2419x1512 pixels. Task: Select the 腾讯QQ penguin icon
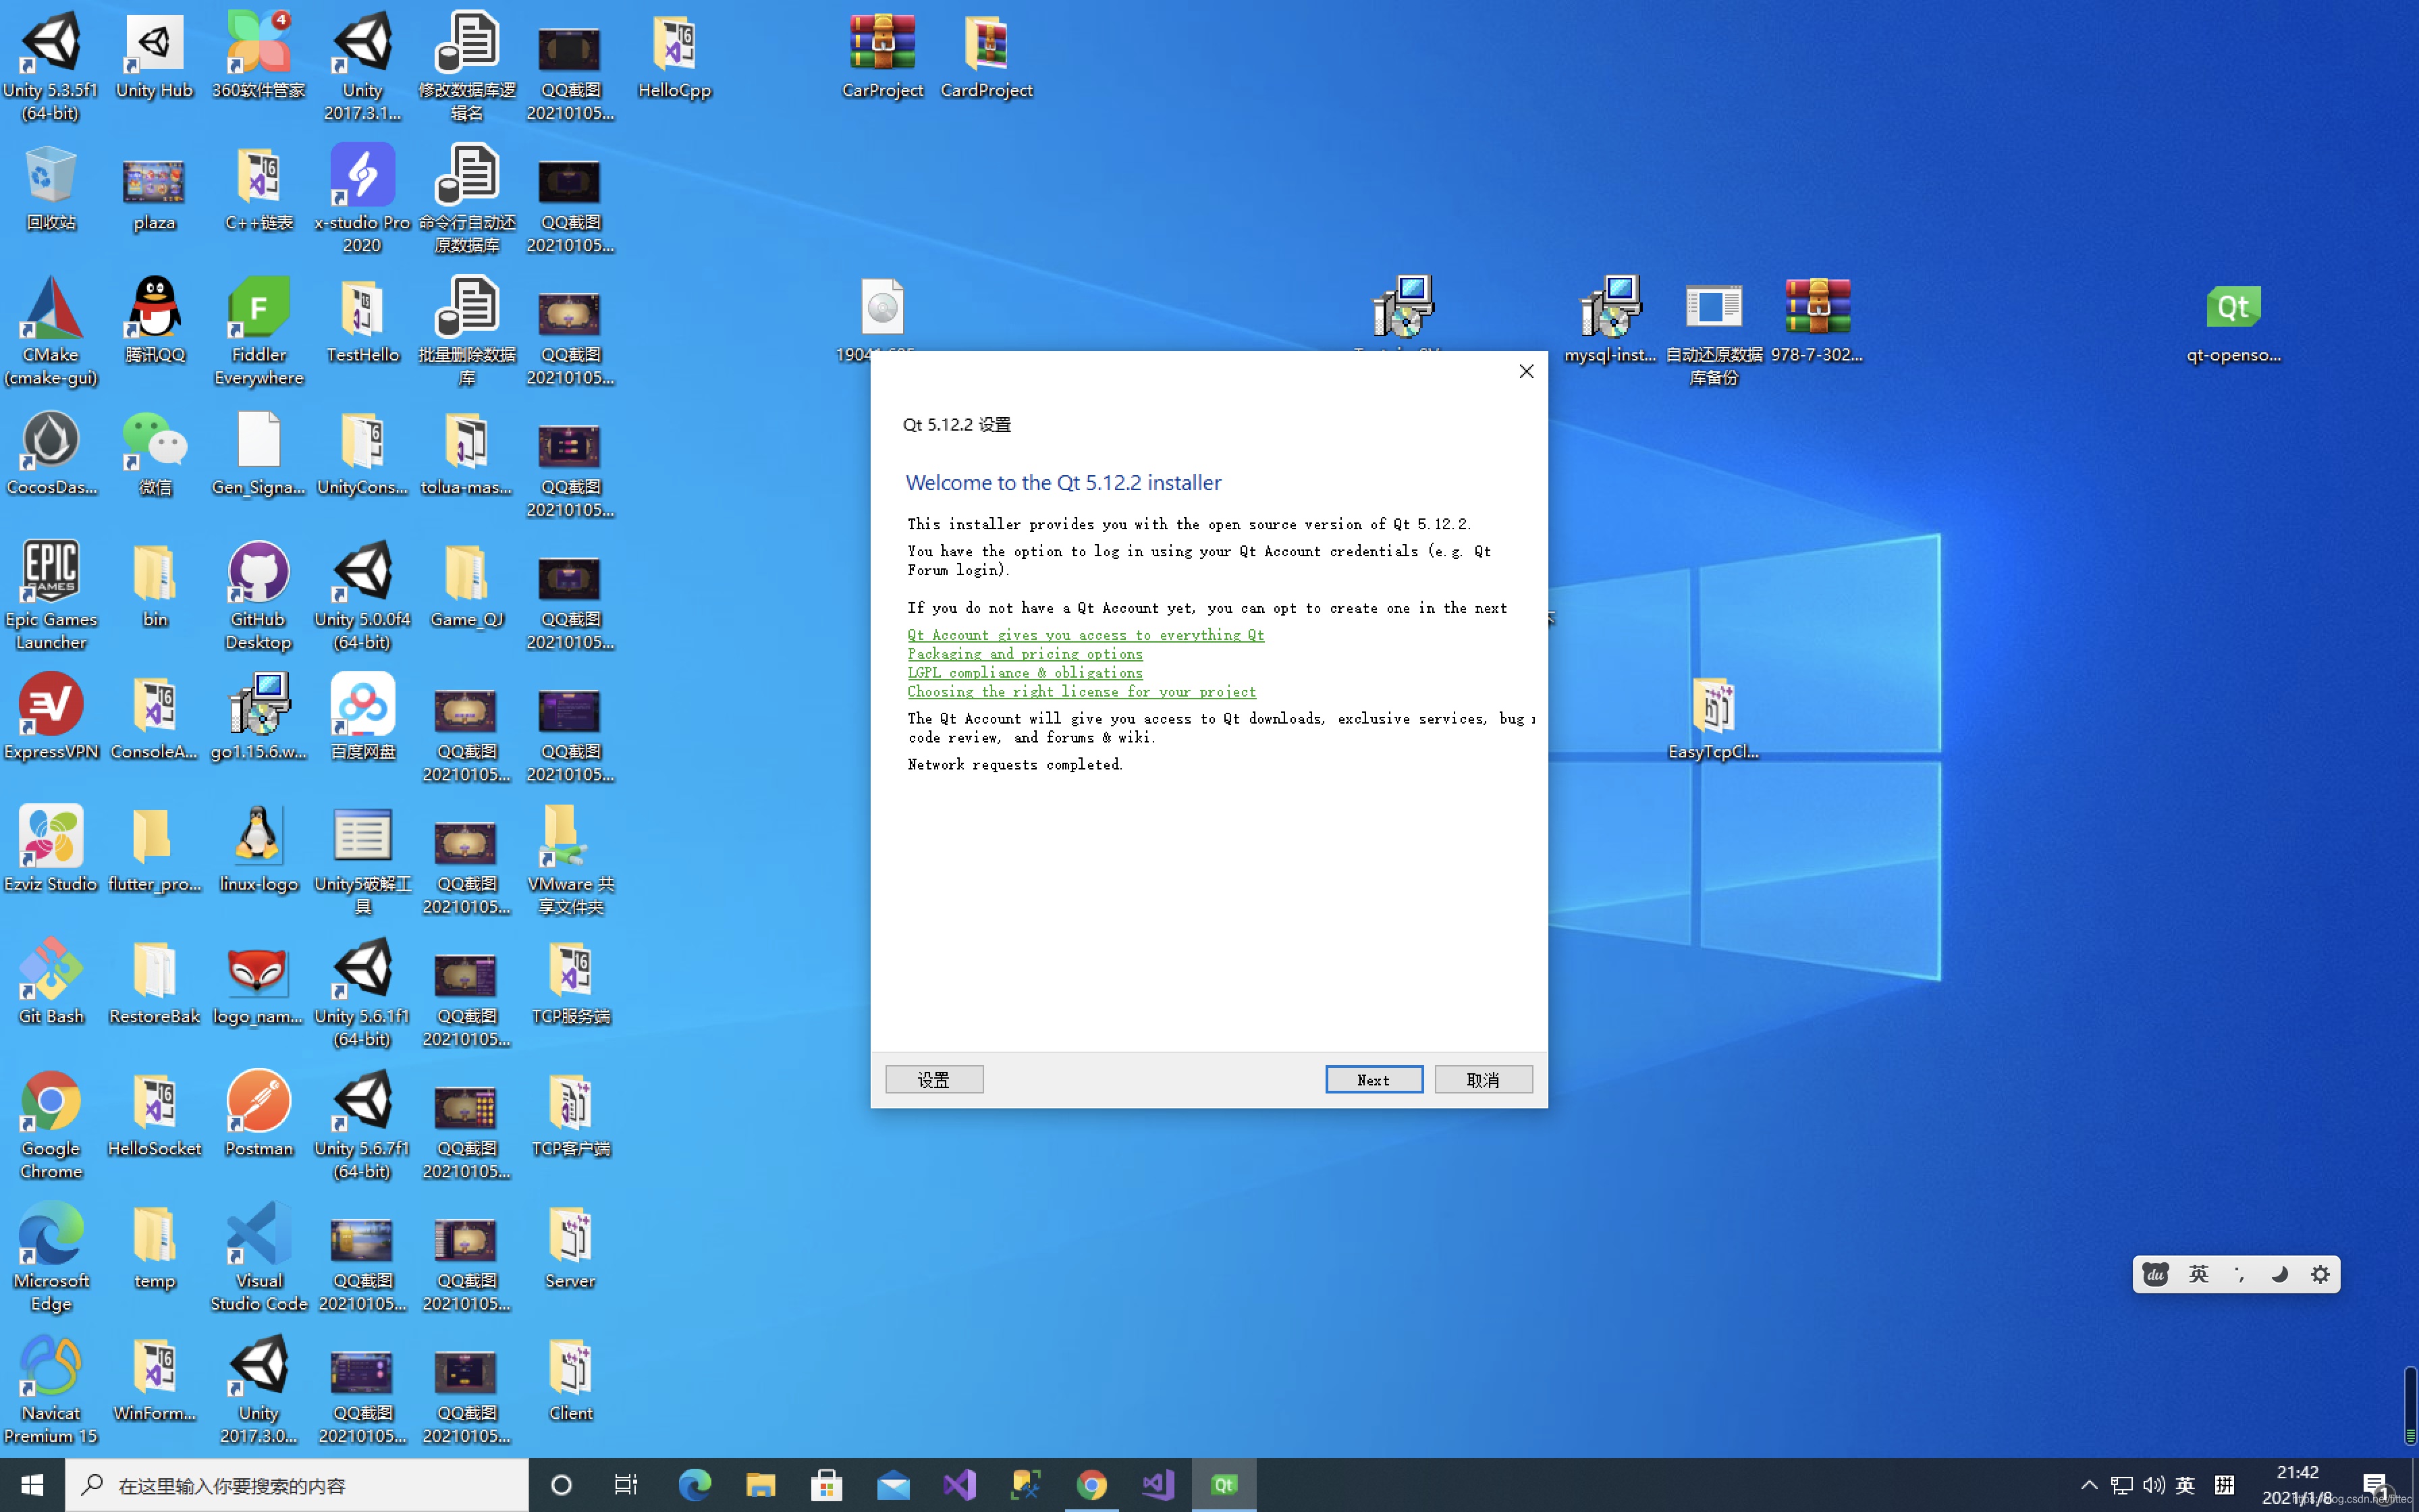pos(154,320)
